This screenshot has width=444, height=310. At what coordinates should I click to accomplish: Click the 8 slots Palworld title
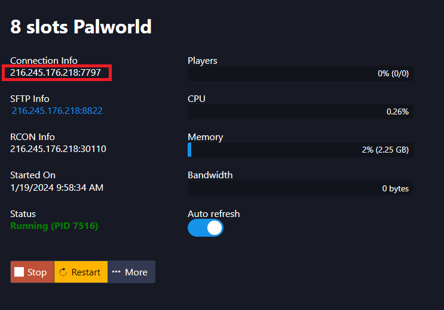pyautogui.click(x=81, y=27)
